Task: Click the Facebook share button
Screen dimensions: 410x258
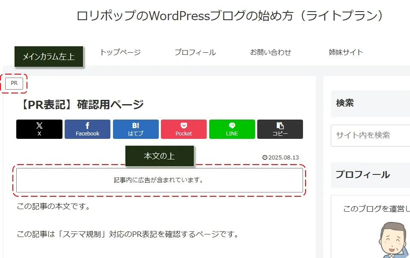Action: [87, 129]
